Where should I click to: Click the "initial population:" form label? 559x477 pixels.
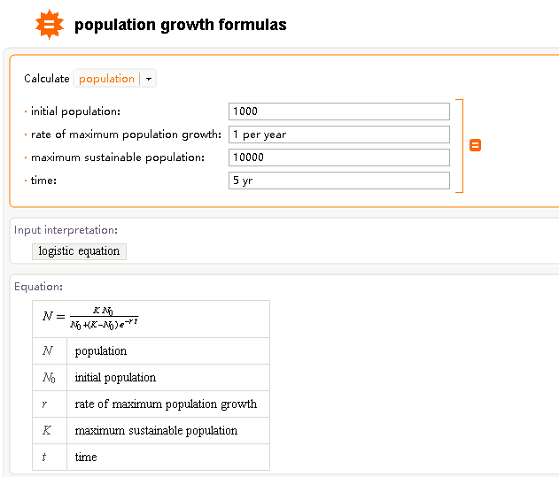pyautogui.click(x=75, y=112)
